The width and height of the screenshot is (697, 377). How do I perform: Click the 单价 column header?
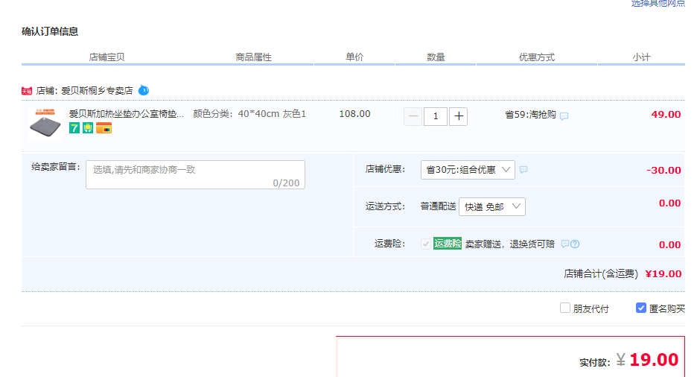click(x=354, y=57)
